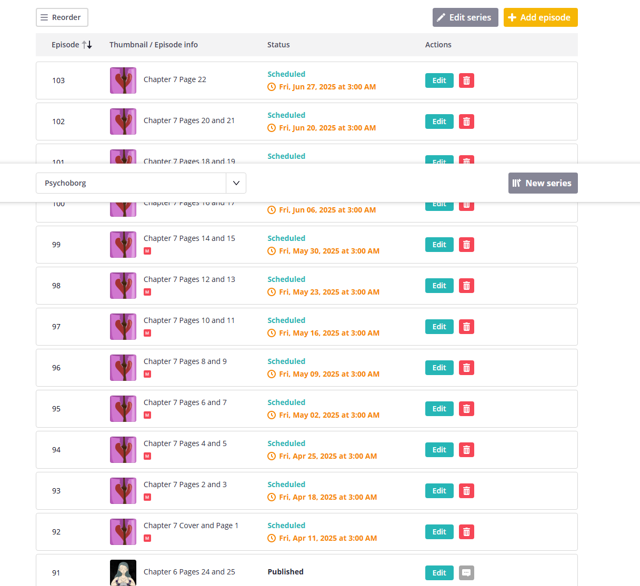Screen dimensions: 640x586
Task: Toggle episode column sort order arrows
Action: pos(87,45)
